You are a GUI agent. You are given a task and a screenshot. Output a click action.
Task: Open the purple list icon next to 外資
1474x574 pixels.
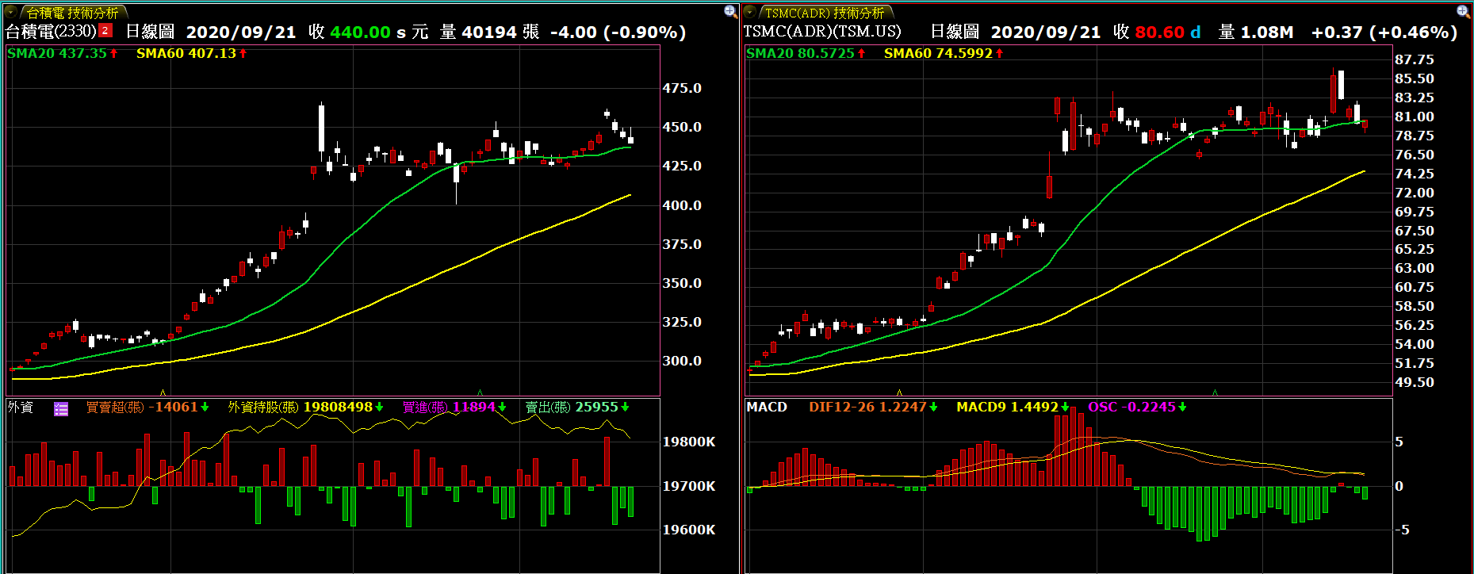coord(61,409)
